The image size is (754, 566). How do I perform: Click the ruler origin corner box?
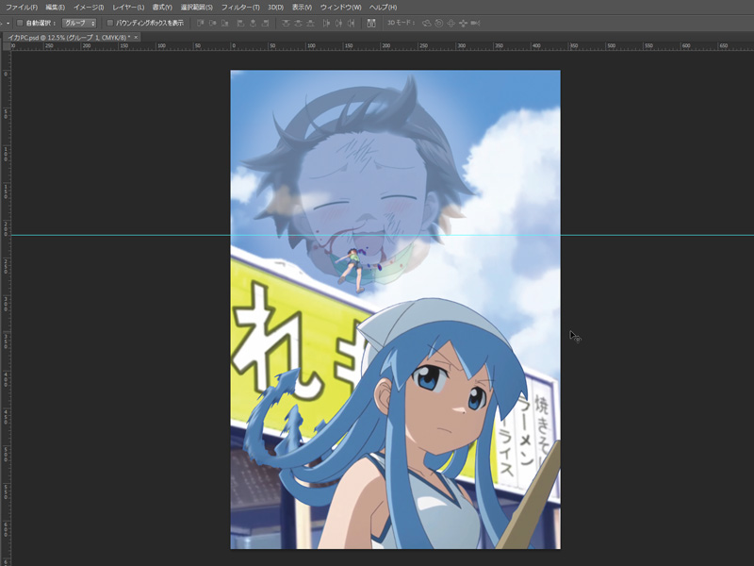point(7,46)
